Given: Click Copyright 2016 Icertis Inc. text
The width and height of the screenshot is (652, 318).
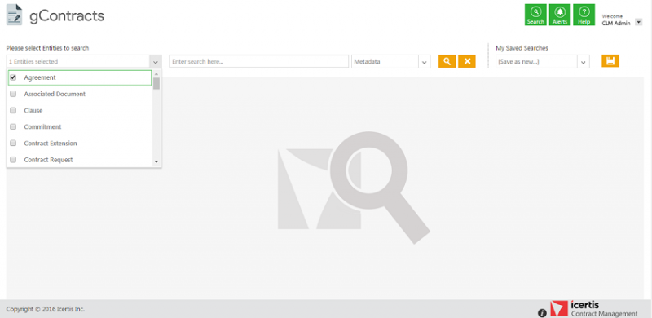Looking at the screenshot, I should click(x=46, y=309).
